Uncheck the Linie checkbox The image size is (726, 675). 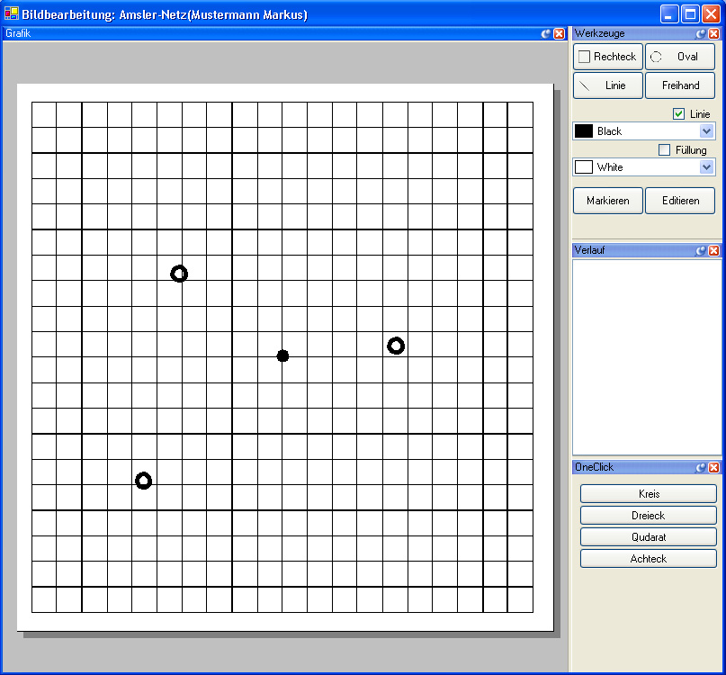[x=678, y=114]
